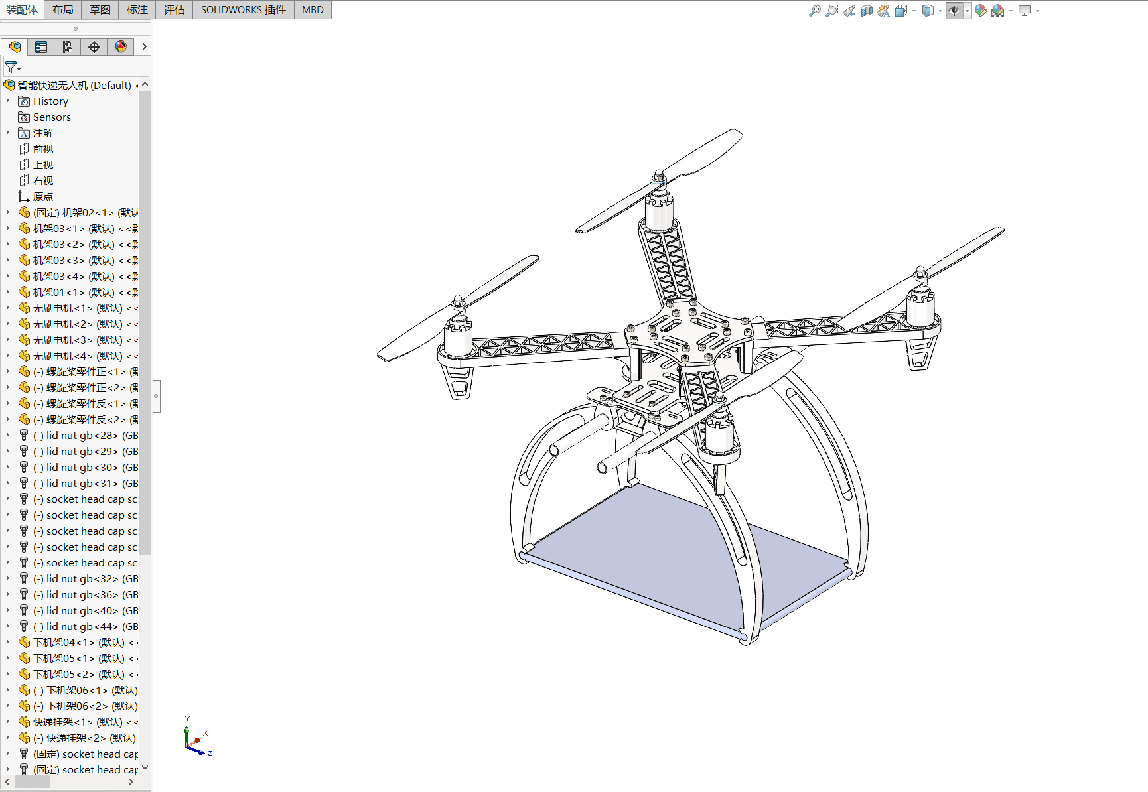
Task: Toggle the Hide/Show Items eye button
Action: [954, 11]
